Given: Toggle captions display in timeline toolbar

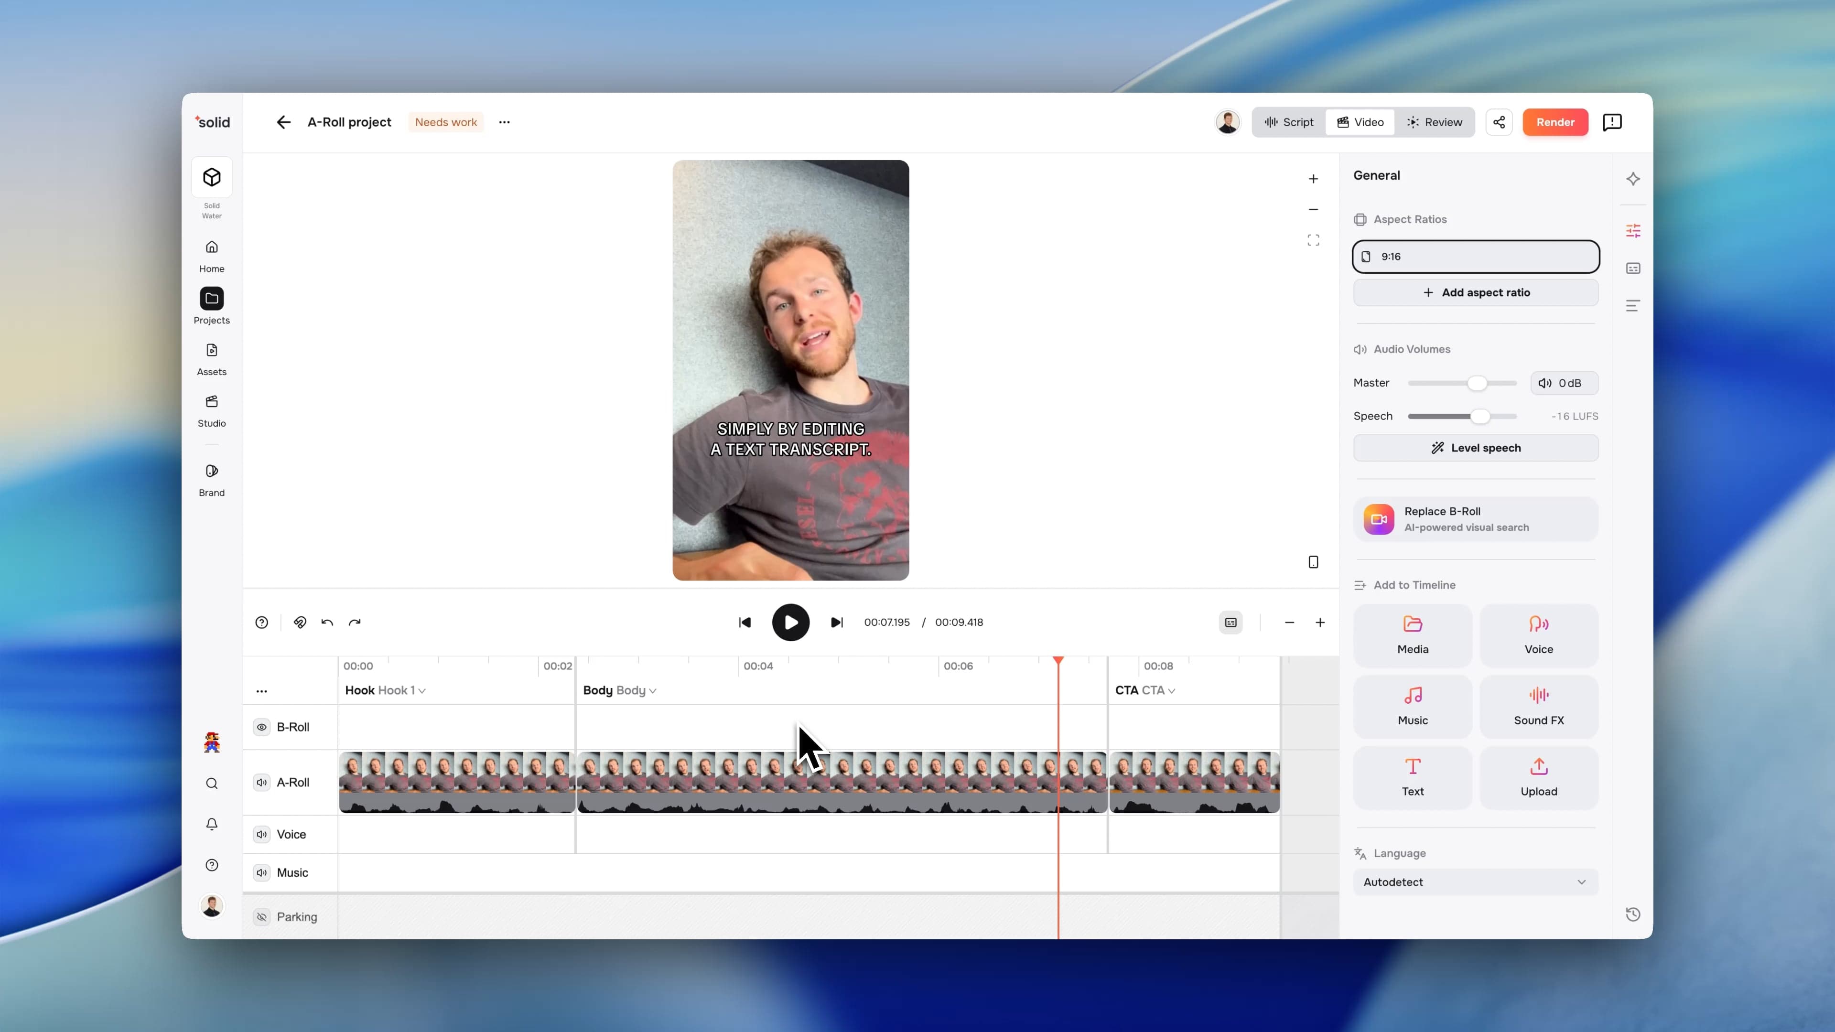Looking at the screenshot, I should point(1230,623).
